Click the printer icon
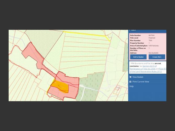Screen dimensions: 175x131 130,82
